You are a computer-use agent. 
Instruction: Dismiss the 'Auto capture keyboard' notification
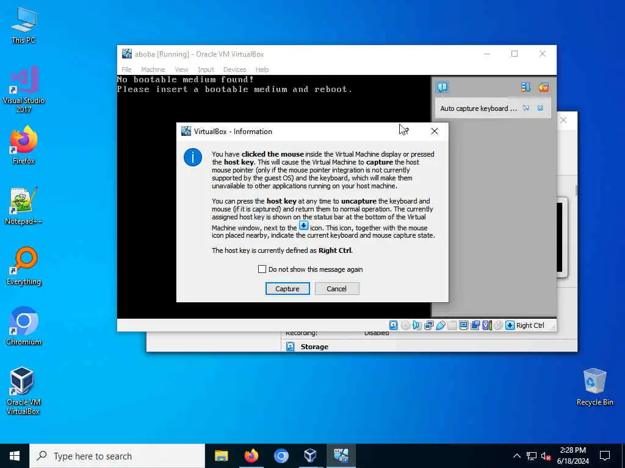(541, 108)
